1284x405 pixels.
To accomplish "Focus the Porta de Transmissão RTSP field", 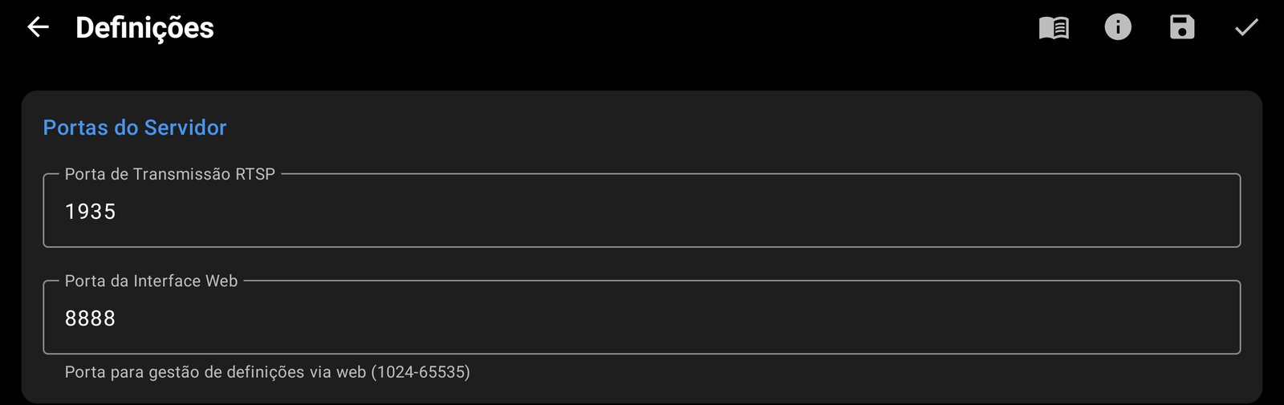I will coord(642,210).
